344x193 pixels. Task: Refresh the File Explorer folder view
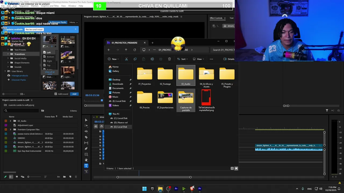point(135,50)
